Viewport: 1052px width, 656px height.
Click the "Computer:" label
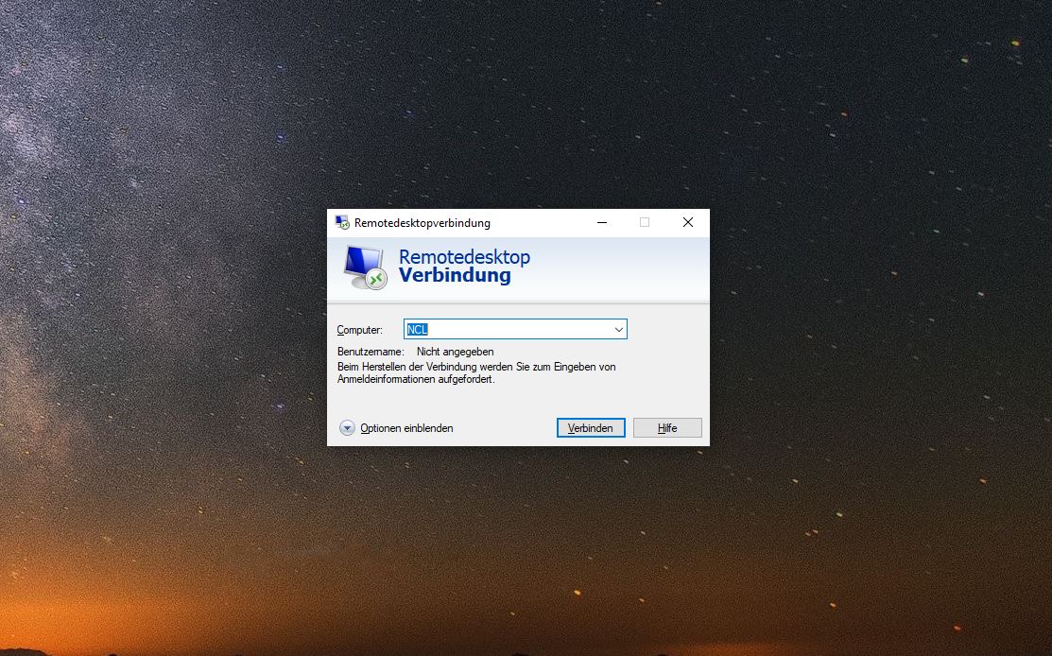point(359,330)
